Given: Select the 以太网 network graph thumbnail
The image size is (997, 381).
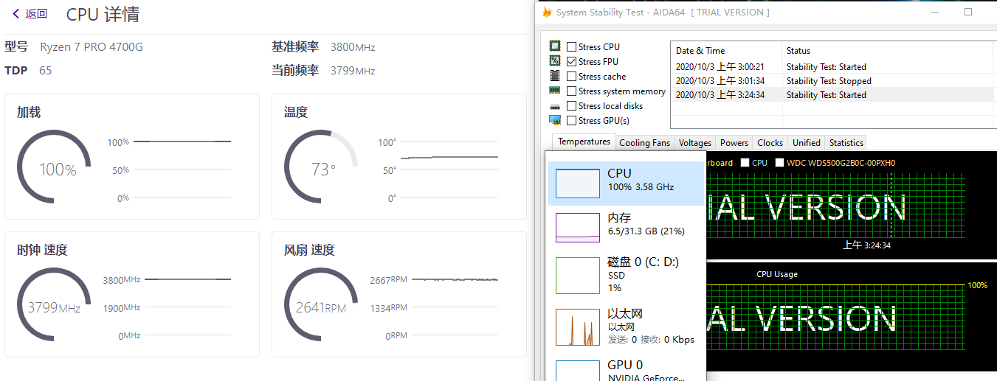Looking at the screenshot, I should (x=577, y=327).
